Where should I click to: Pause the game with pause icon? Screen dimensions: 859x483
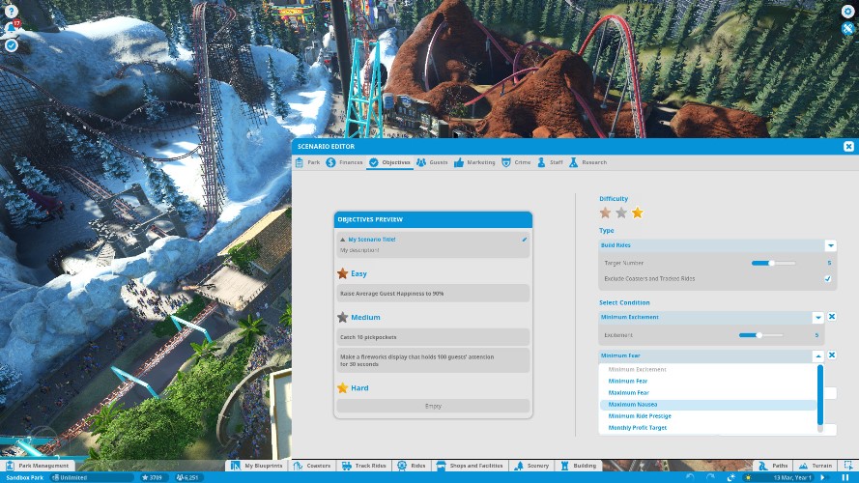(x=845, y=477)
